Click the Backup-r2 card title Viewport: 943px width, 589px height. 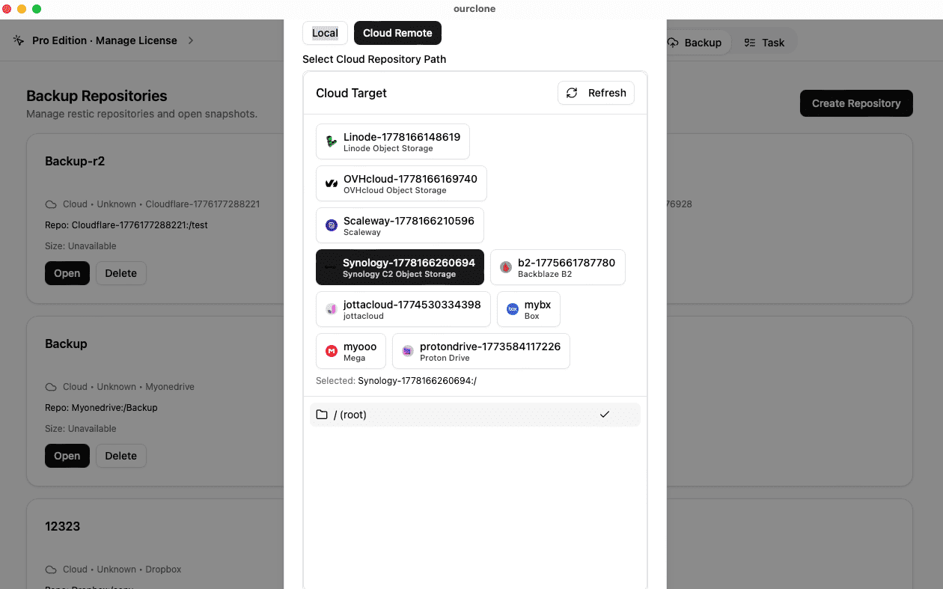coord(75,161)
